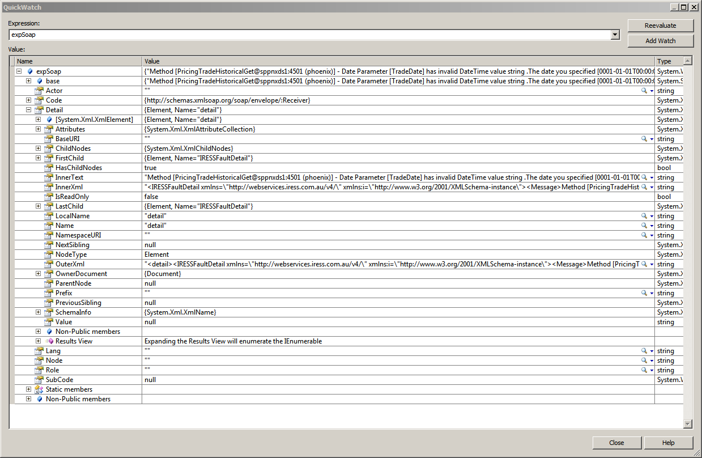Open text visualizer magnifier on BaseURI row

(x=644, y=139)
